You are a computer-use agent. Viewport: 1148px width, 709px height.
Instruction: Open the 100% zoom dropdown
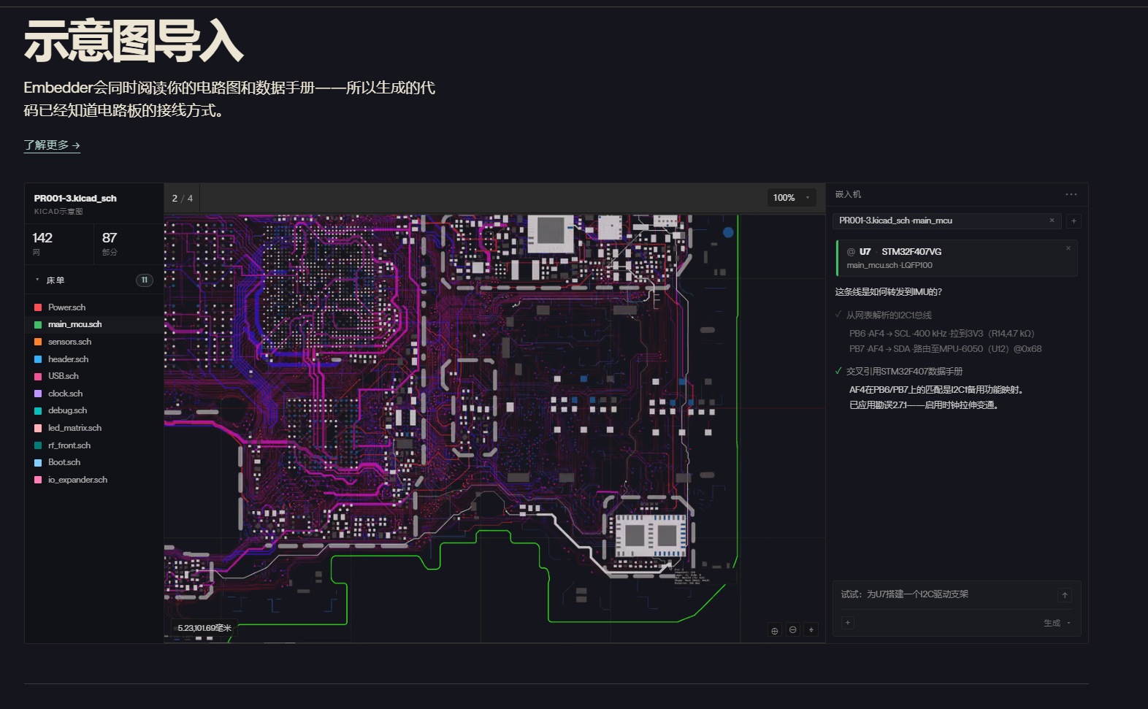(792, 198)
